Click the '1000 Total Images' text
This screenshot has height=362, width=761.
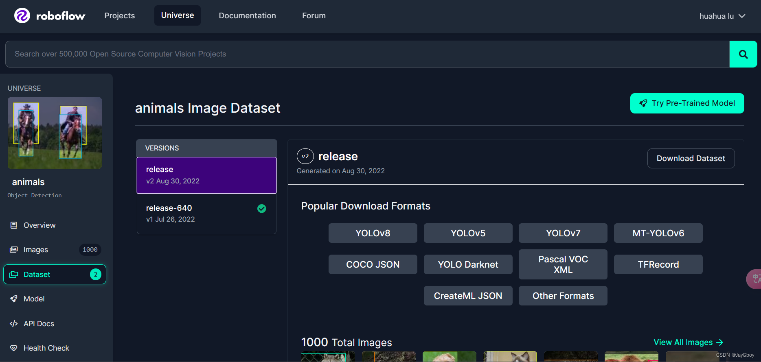pos(347,342)
